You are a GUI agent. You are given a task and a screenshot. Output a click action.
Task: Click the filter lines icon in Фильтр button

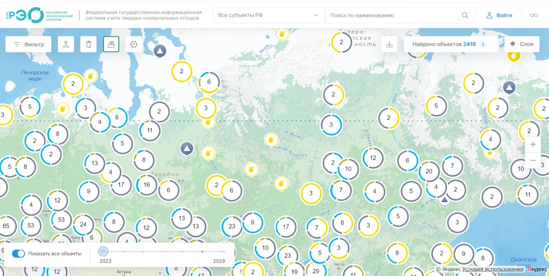point(17,44)
